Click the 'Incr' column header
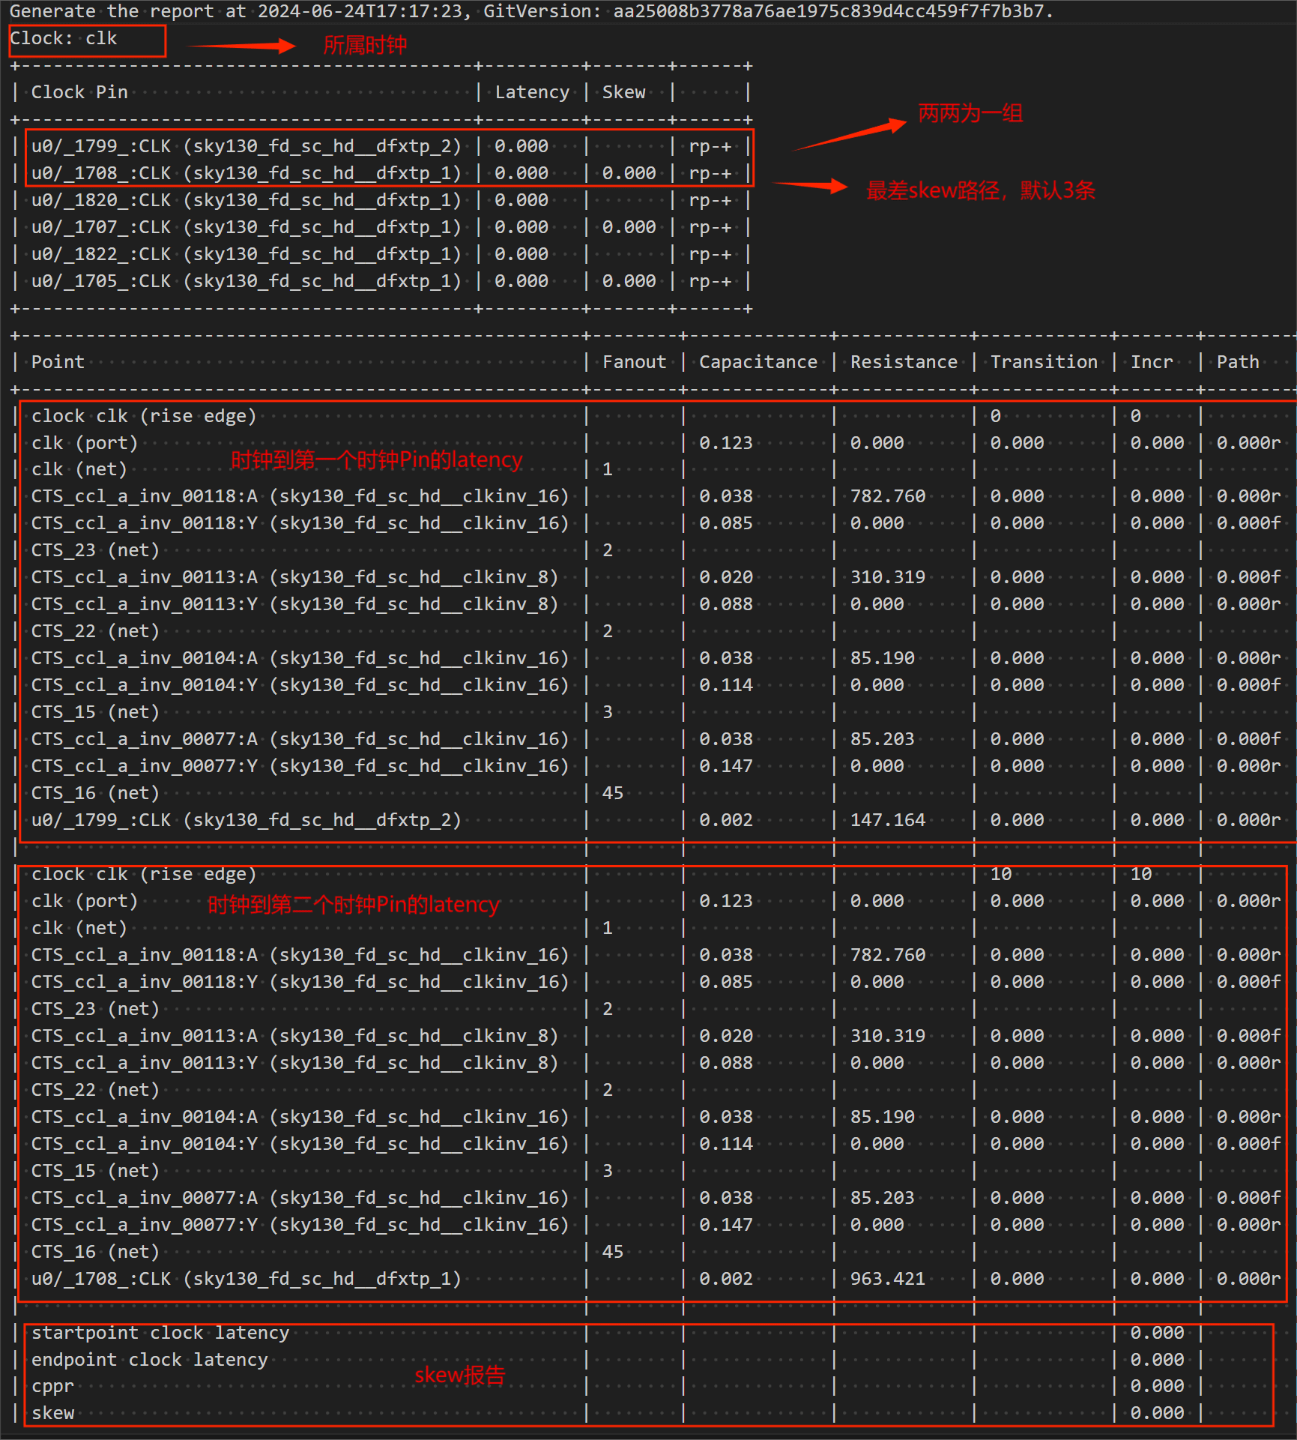 [1152, 362]
